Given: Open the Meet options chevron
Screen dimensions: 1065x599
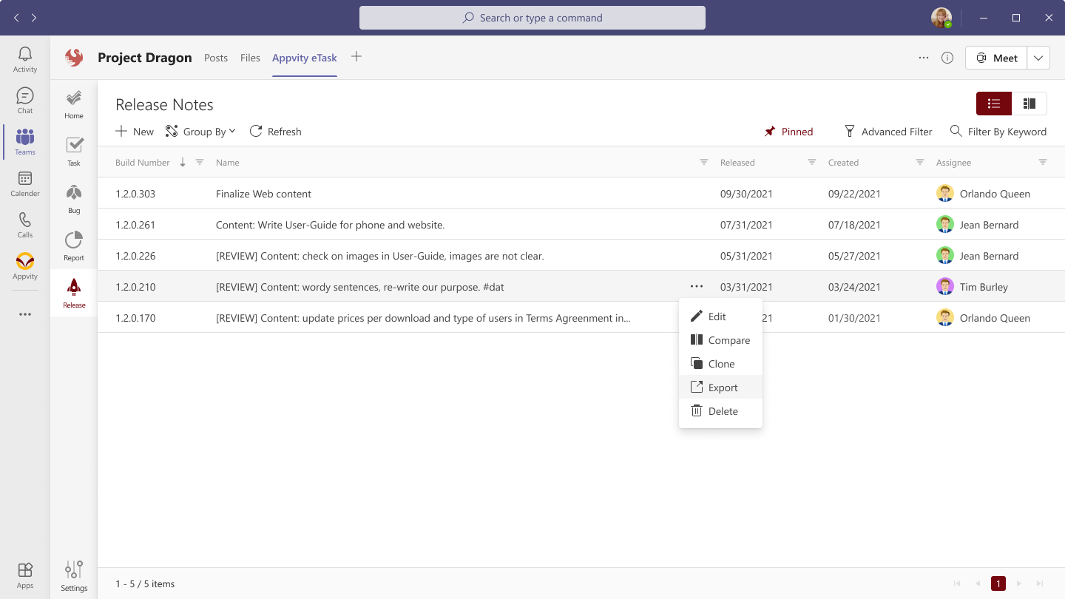Looking at the screenshot, I should click(x=1038, y=57).
